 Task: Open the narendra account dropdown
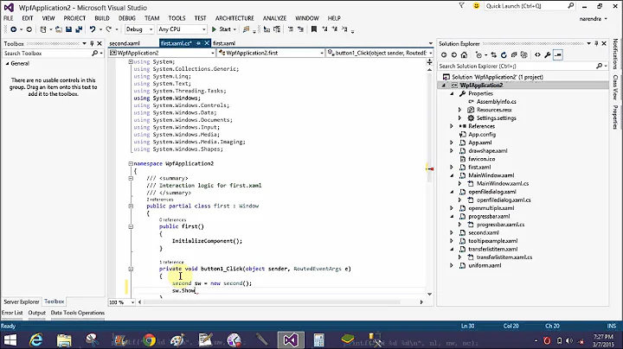coord(594,19)
